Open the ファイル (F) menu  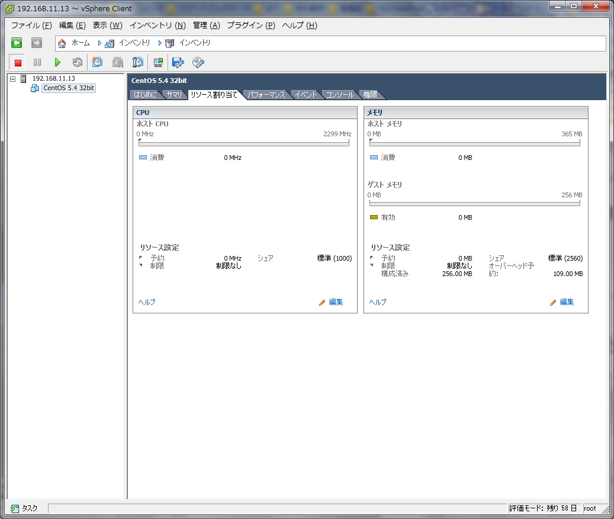[31, 25]
